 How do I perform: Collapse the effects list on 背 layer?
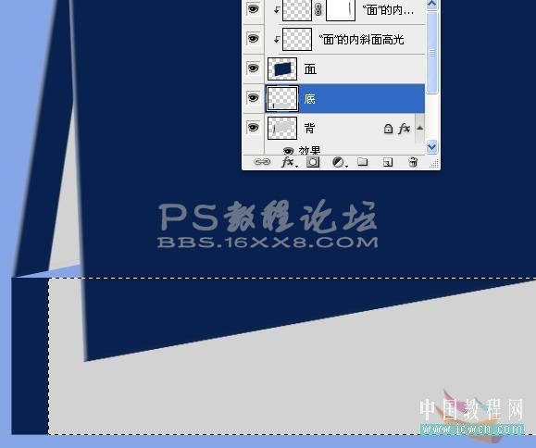point(419,128)
